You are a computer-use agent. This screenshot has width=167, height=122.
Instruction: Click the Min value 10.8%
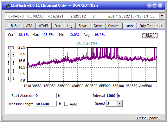click(74, 35)
